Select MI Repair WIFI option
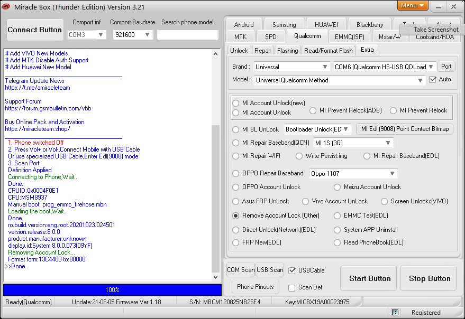 point(236,156)
